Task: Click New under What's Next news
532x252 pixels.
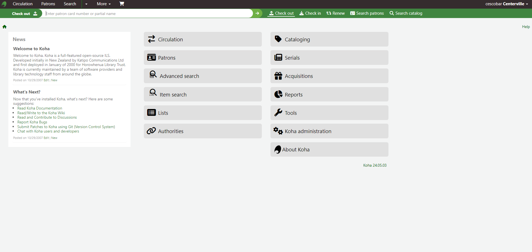Action: 54,138
